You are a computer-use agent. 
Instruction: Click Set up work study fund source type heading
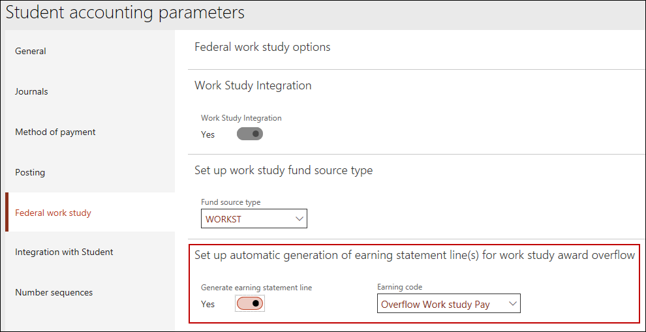[x=283, y=170]
